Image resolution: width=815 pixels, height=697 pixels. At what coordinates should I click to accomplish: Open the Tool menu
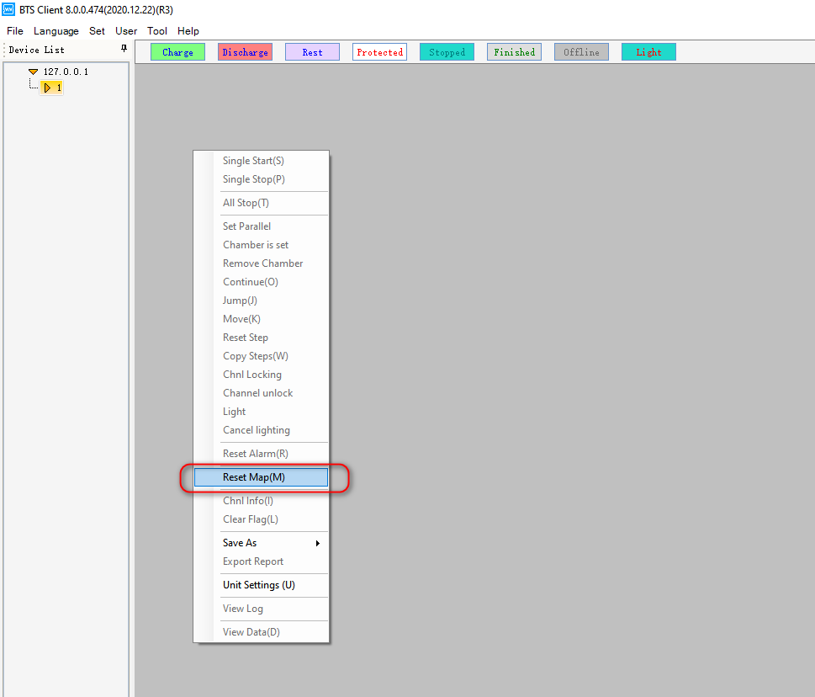click(157, 31)
